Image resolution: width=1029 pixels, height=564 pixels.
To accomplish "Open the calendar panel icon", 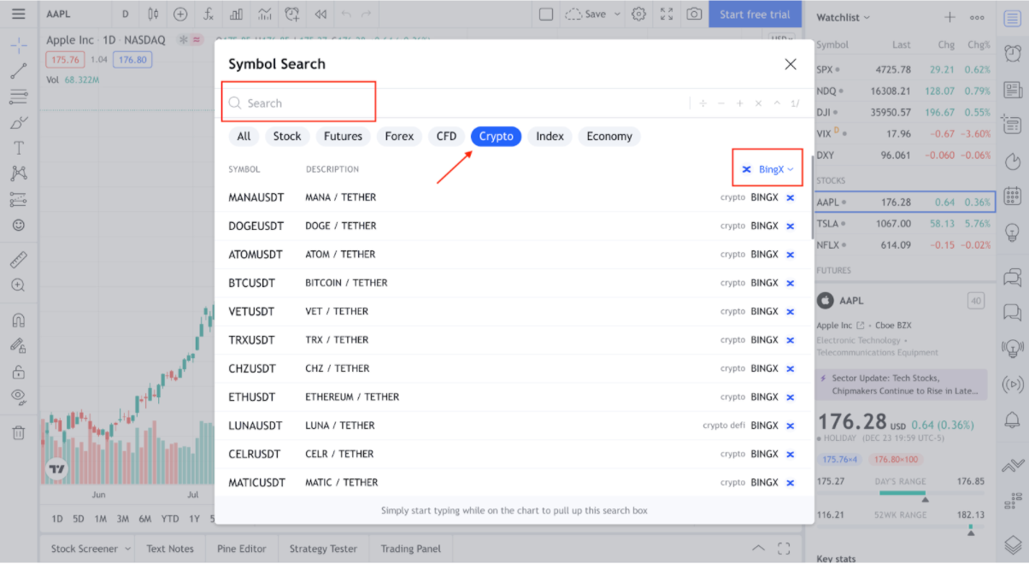I will (1013, 196).
